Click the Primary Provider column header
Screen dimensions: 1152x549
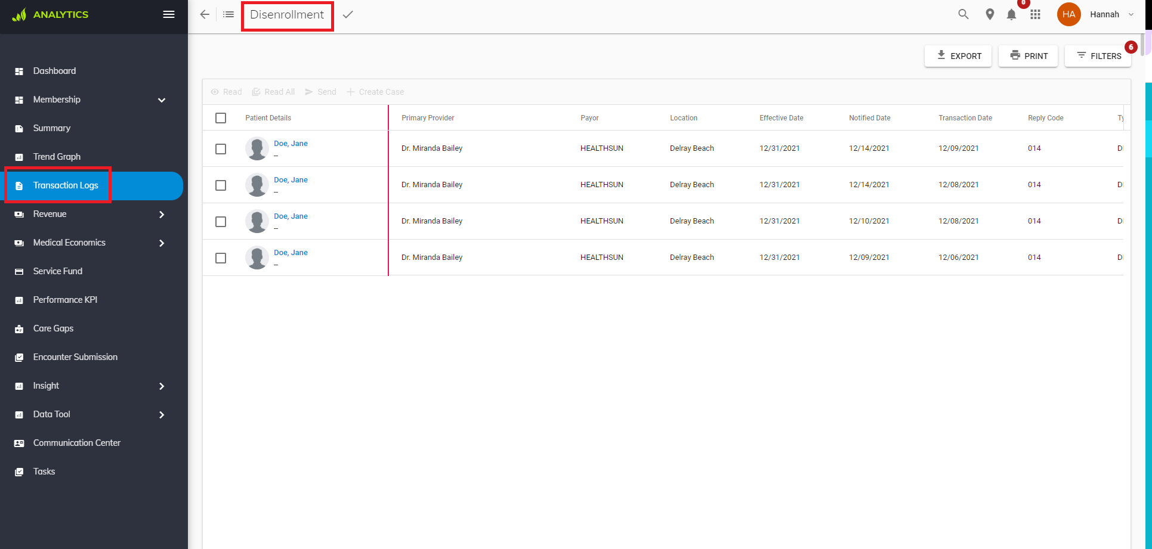pos(428,118)
